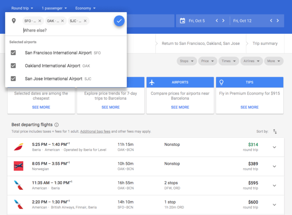The width and height of the screenshot is (292, 215).
Task: Expand the $389 Norwegian flight details
Action: coord(274,166)
